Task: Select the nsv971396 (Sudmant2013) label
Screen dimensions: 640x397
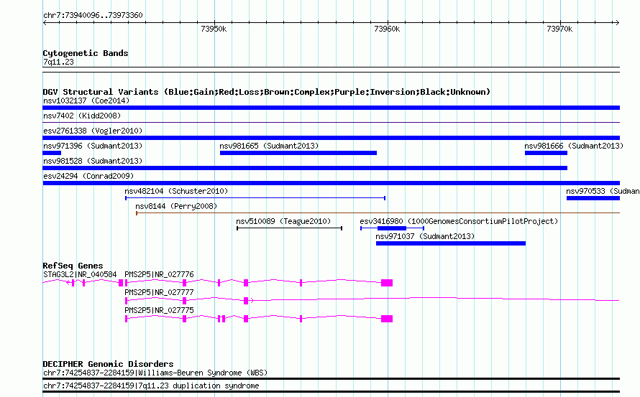Action: click(x=93, y=146)
